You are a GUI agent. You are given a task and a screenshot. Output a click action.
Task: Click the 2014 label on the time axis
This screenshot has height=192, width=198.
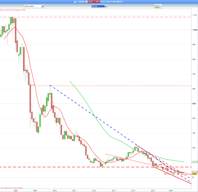click(x=133, y=191)
